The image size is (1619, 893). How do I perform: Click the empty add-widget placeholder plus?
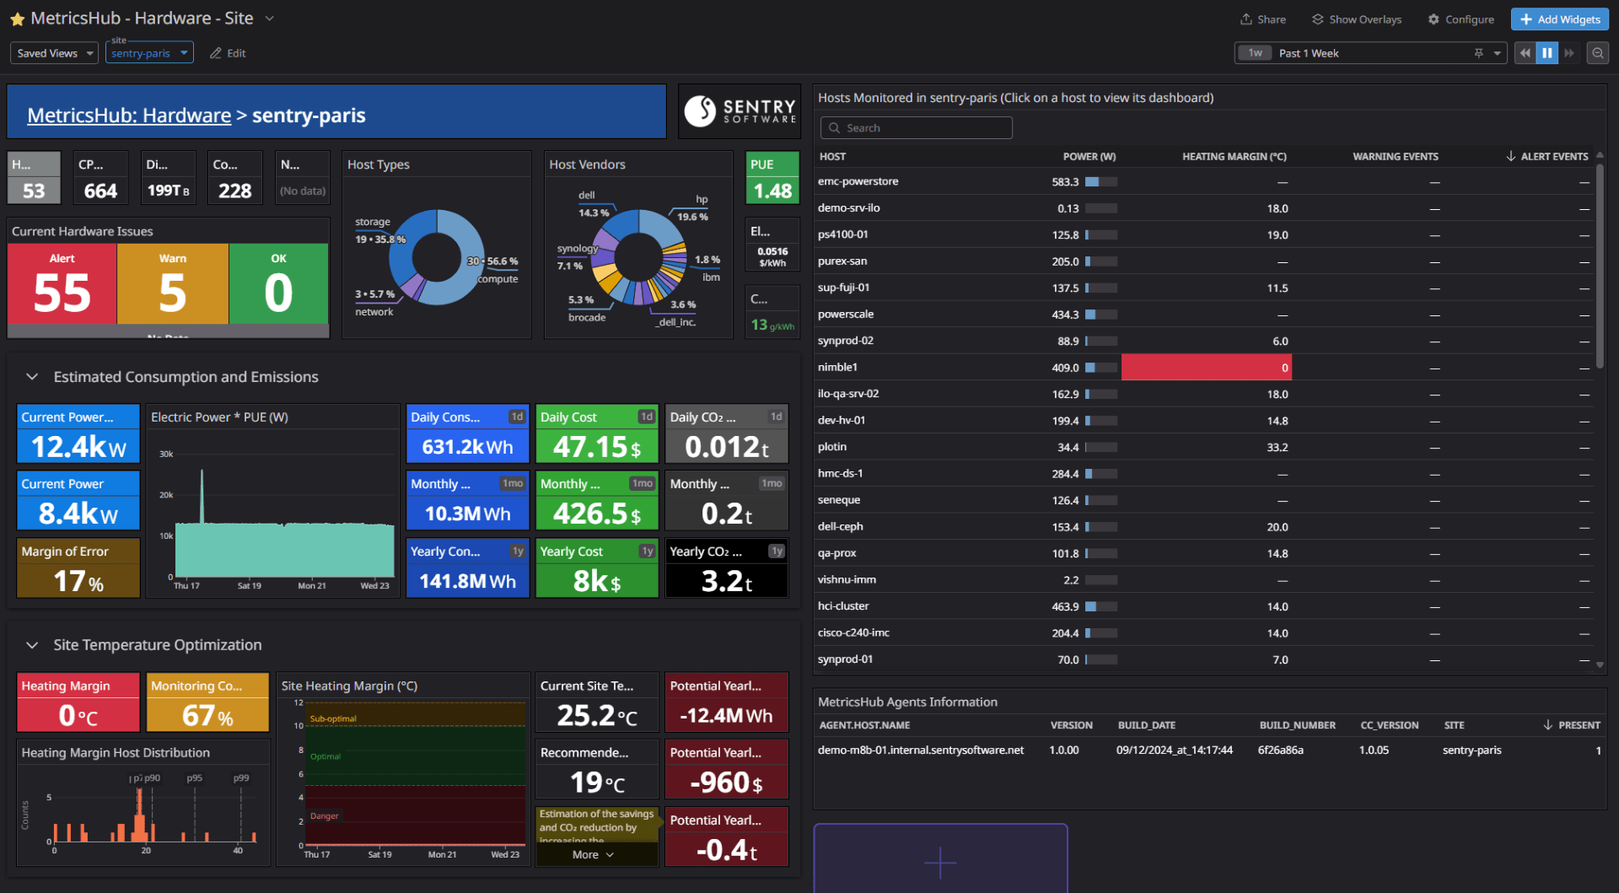[x=940, y=863]
